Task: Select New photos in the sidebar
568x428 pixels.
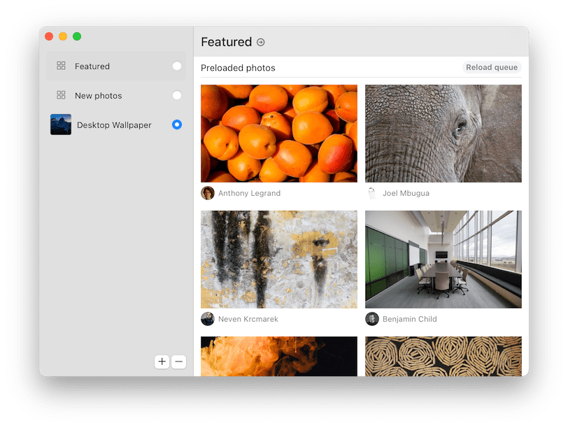Action: point(116,95)
